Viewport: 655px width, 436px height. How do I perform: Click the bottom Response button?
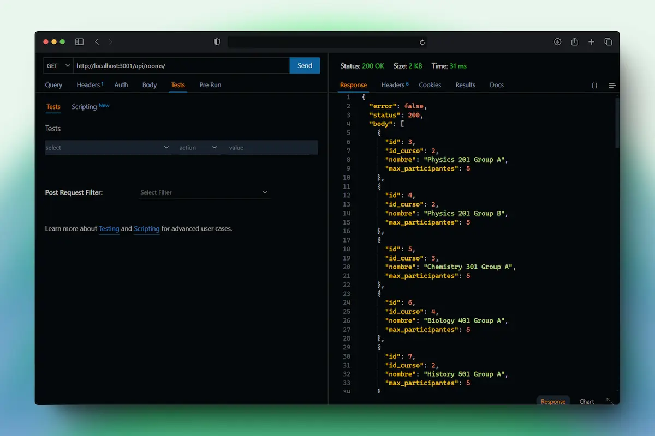pyautogui.click(x=553, y=402)
